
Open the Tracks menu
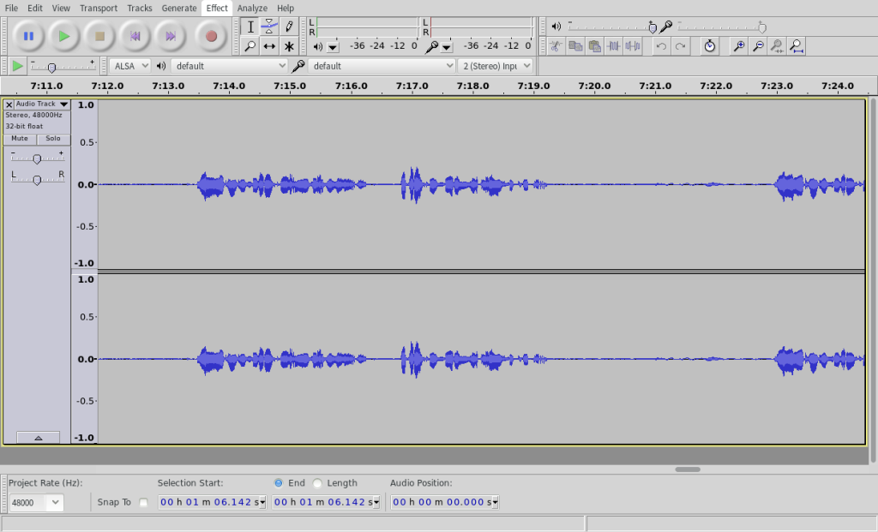tap(140, 9)
